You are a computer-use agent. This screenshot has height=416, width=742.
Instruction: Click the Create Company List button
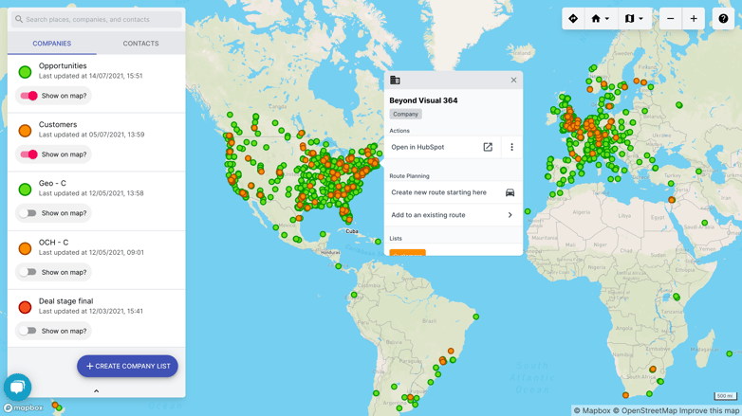click(x=127, y=366)
